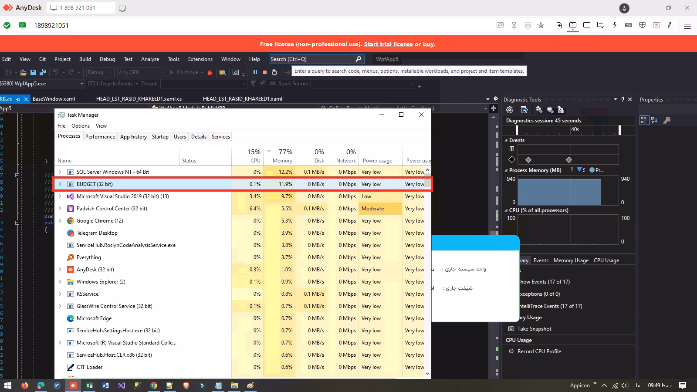Click Start trial license link

pyautogui.click(x=388, y=44)
